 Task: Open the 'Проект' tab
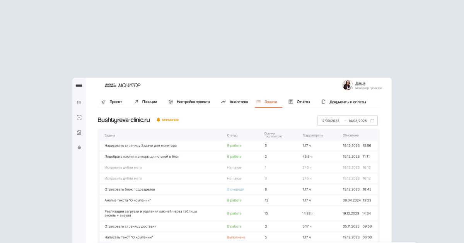click(x=112, y=102)
